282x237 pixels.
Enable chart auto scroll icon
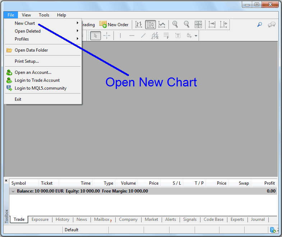pos(212,24)
